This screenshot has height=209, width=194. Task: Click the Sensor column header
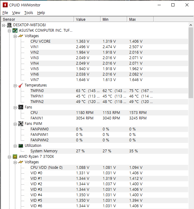[x=37, y=19]
